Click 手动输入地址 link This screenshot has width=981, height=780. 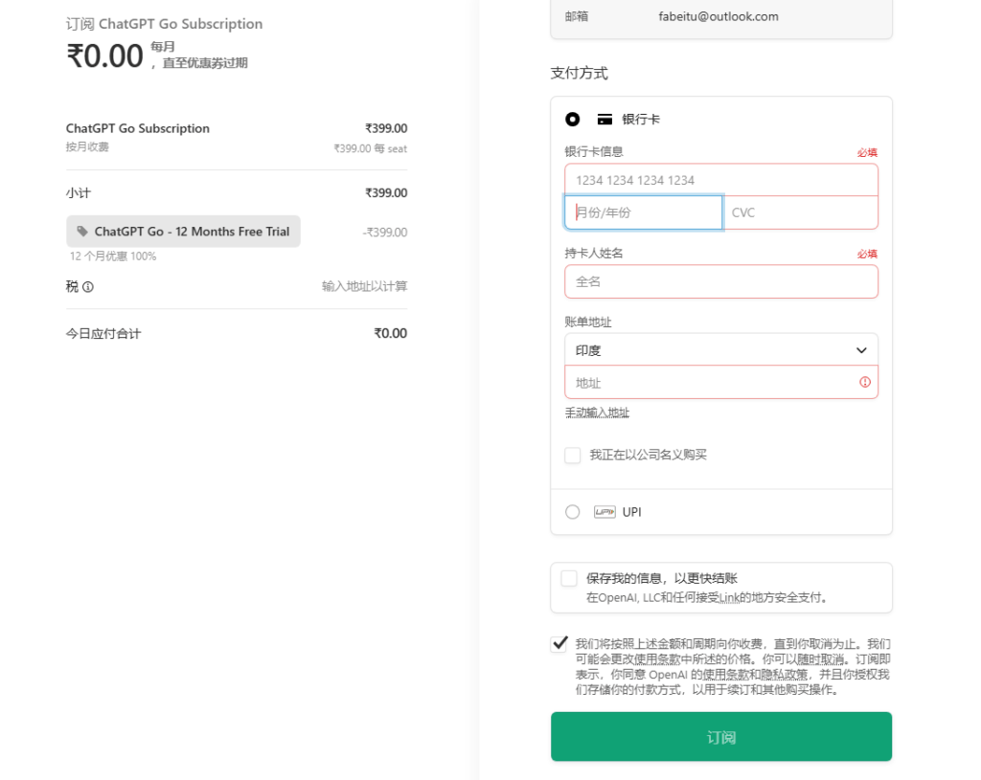point(597,413)
